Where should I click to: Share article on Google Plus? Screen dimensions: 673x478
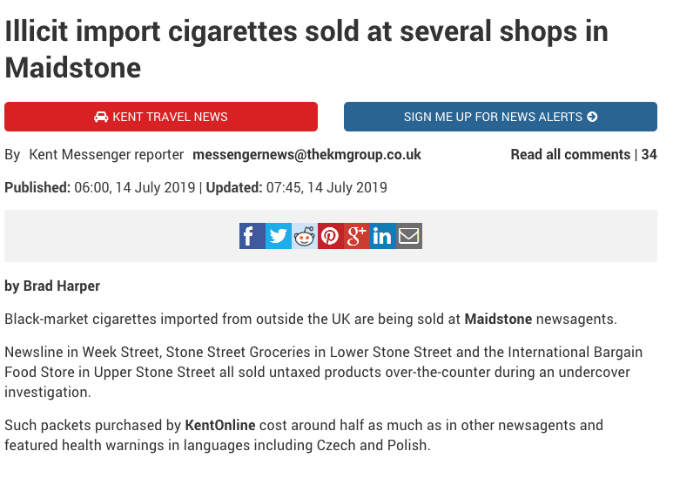pyautogui.click(x=357, y=236)
